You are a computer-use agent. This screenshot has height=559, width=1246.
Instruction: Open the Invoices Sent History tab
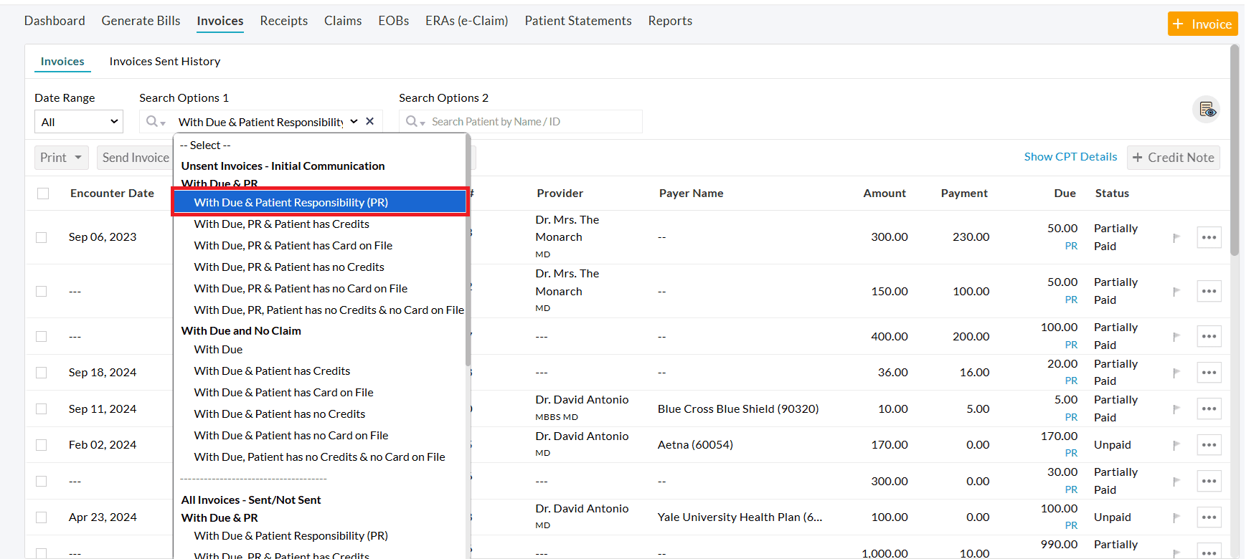pyautogui.click(x=164, y=62)
